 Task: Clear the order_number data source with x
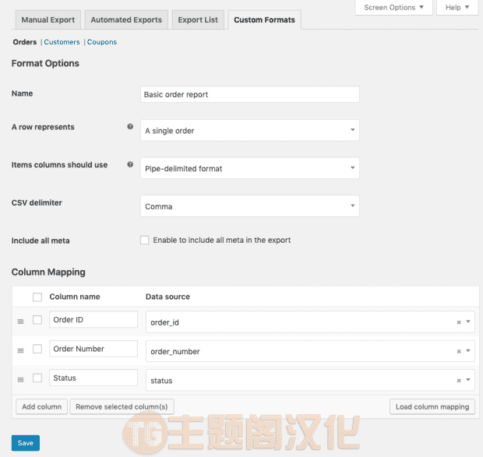(x=459, y=351)
